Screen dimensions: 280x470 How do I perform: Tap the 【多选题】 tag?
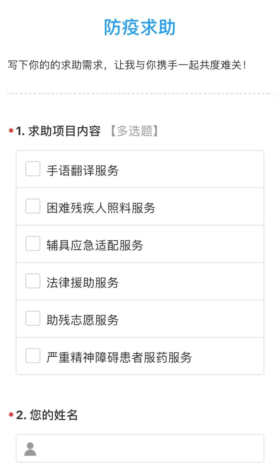coord(134,131)
